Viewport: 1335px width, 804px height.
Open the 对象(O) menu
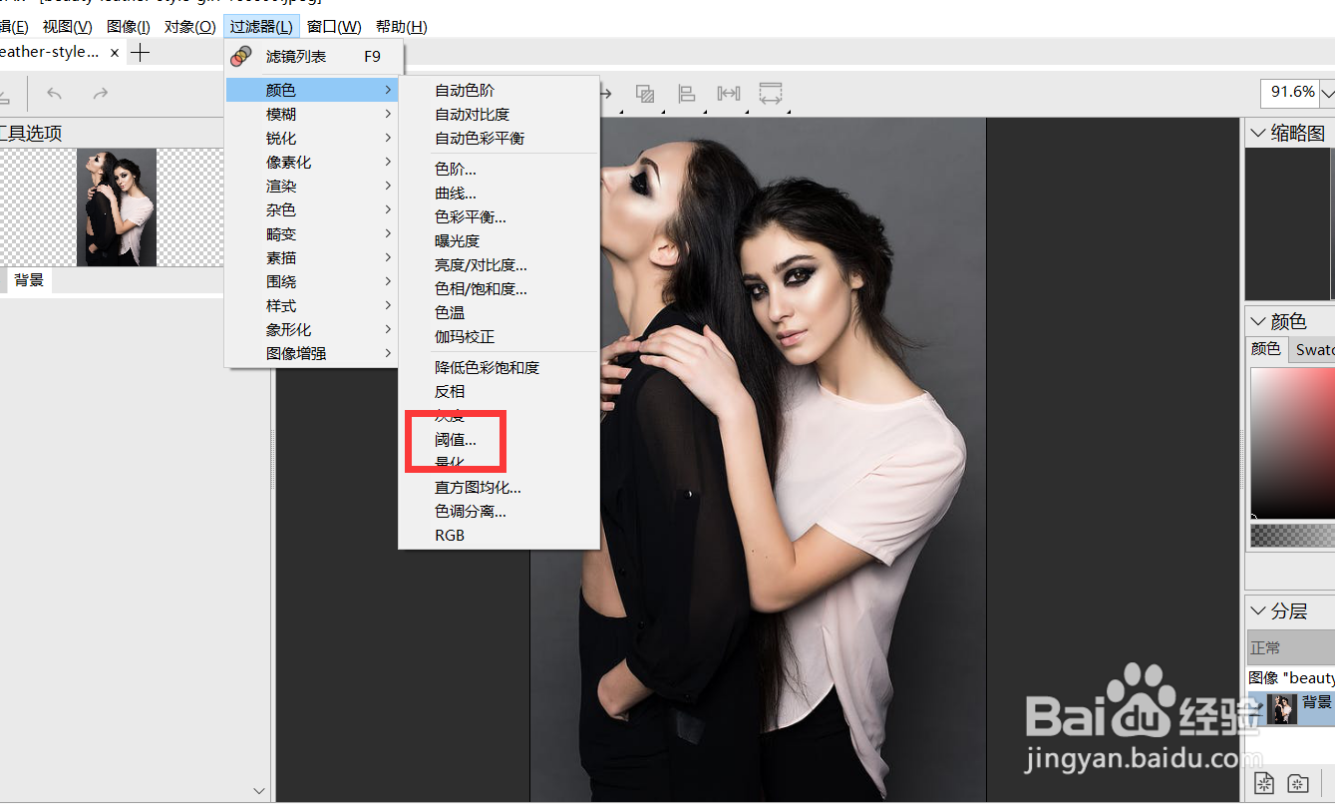tap(189, 27)
